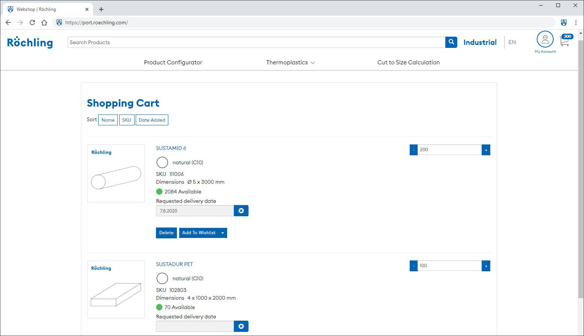584x336 pixels.
Task: Clear the SUSTADUR PET delivery date
Action: point(241,326)
